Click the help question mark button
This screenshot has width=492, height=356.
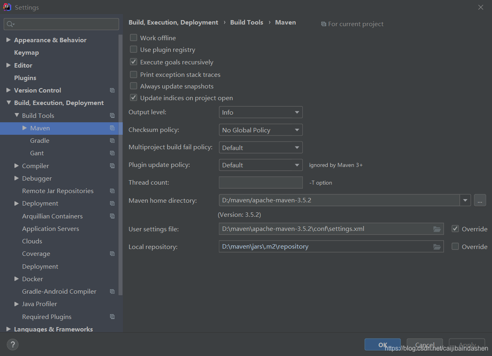click(x=12, y=344)
